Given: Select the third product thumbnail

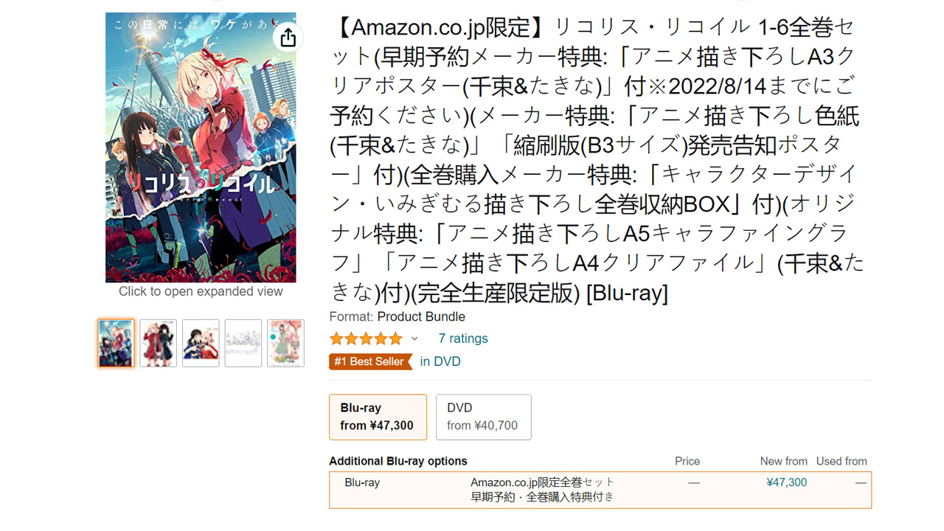Looking at the screenshot, I should (x=200, y=342).
